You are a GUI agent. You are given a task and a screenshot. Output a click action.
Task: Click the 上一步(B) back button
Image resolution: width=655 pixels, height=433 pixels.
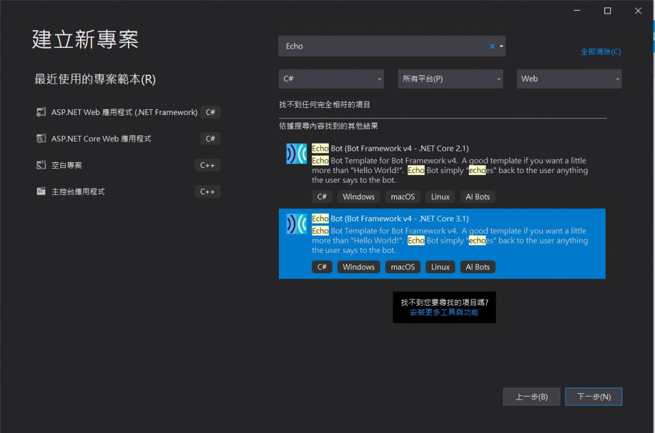532,397
